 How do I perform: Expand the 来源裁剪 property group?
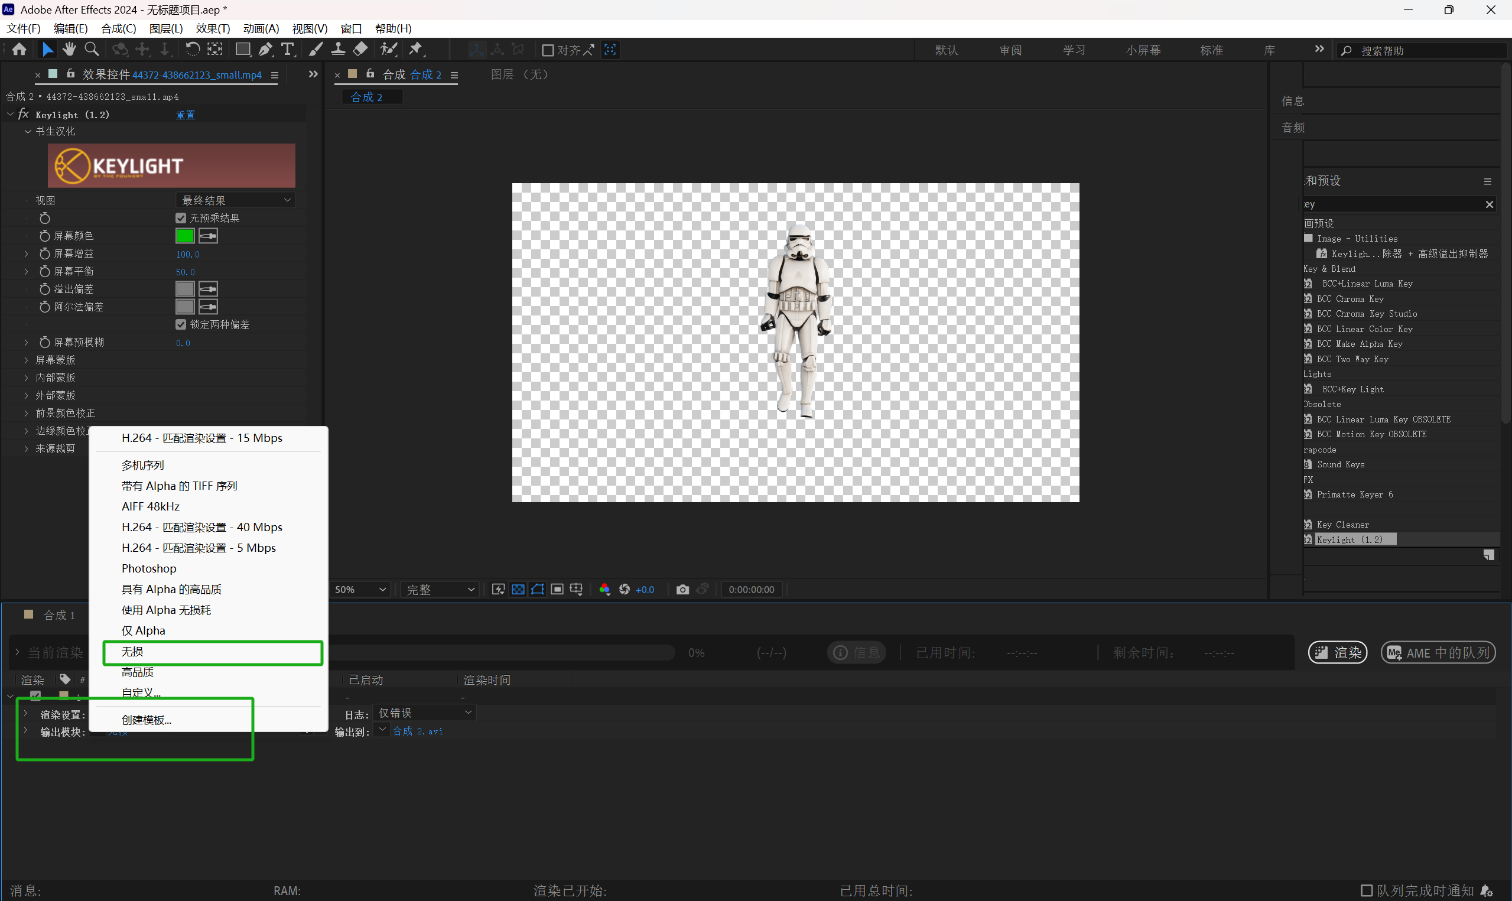click(26, 448)
